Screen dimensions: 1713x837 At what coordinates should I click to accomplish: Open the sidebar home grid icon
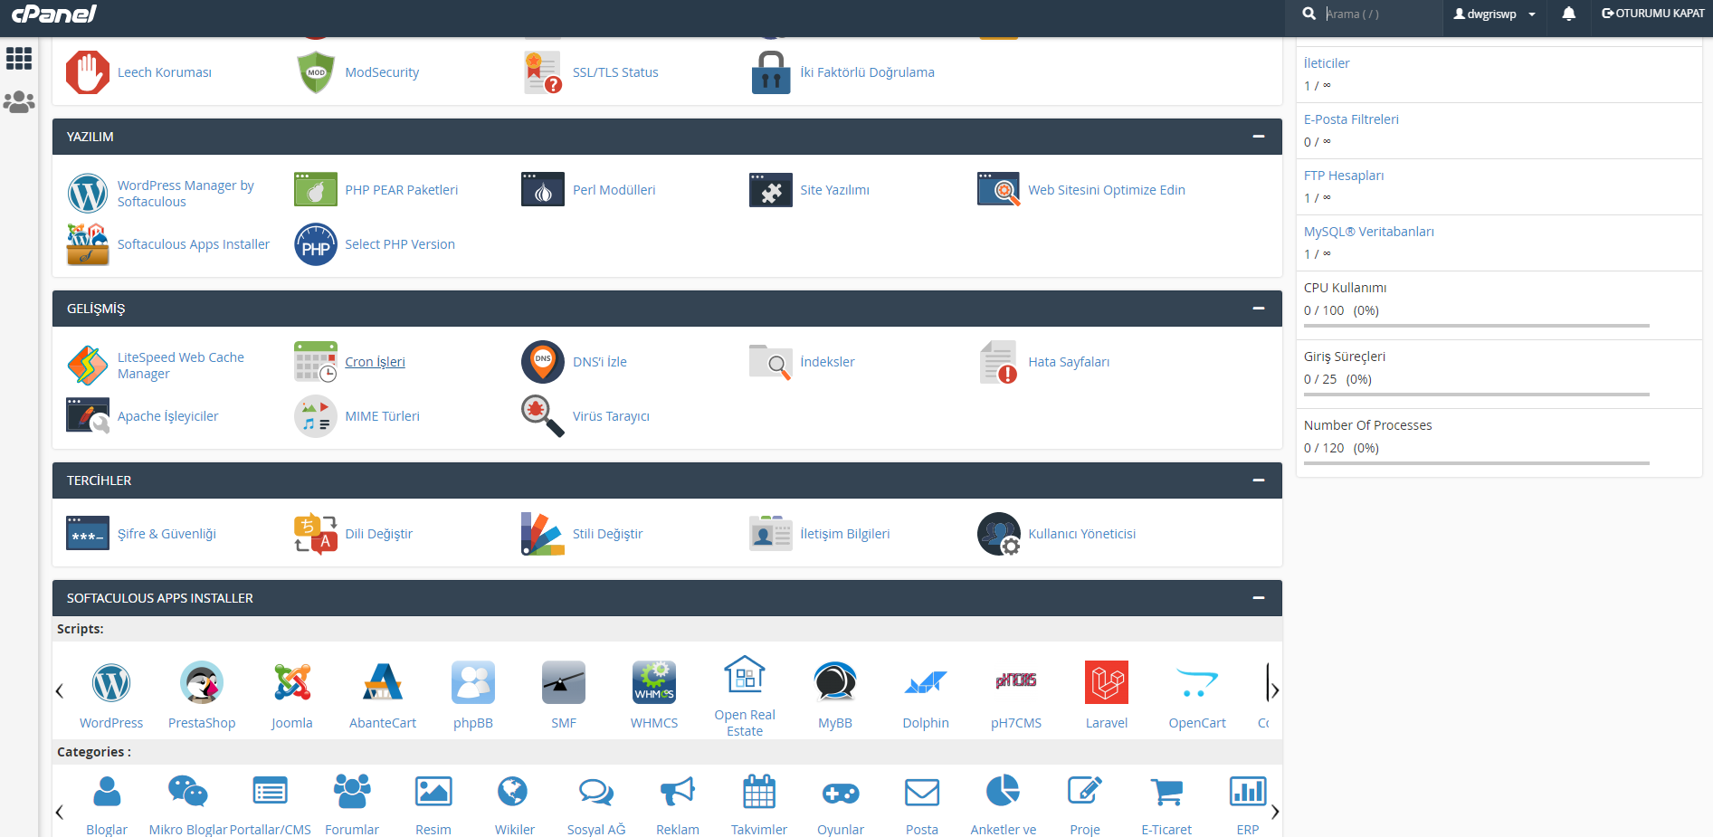pyautogui.click(x=19, y=59)
